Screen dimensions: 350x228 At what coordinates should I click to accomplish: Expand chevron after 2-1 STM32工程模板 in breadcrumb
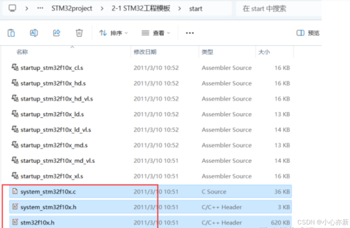[x=179, y=9]
